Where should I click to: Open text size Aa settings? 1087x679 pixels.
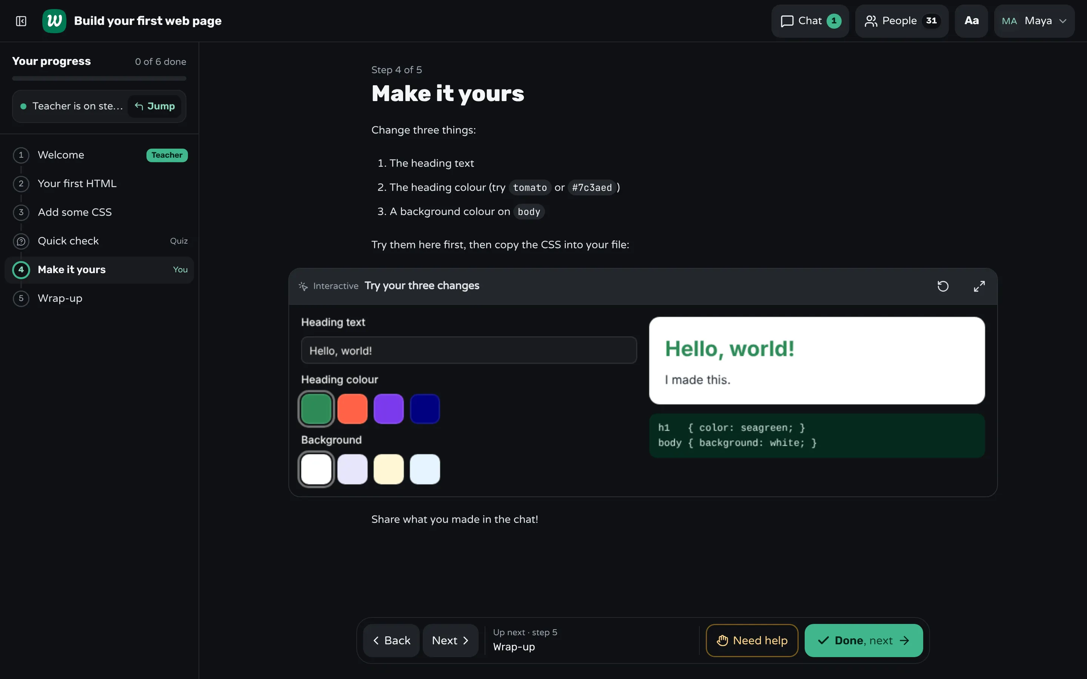click(971, 21)
